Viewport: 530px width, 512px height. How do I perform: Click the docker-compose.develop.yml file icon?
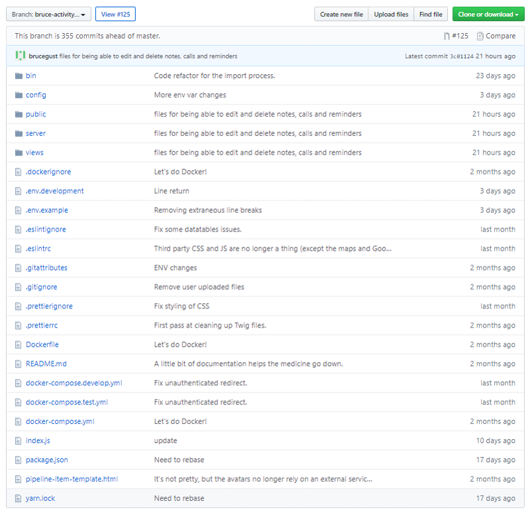(19, 383)
